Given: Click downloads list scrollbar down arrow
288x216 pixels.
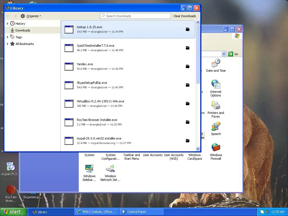Looking at the screenshot, I should (198, 149).
